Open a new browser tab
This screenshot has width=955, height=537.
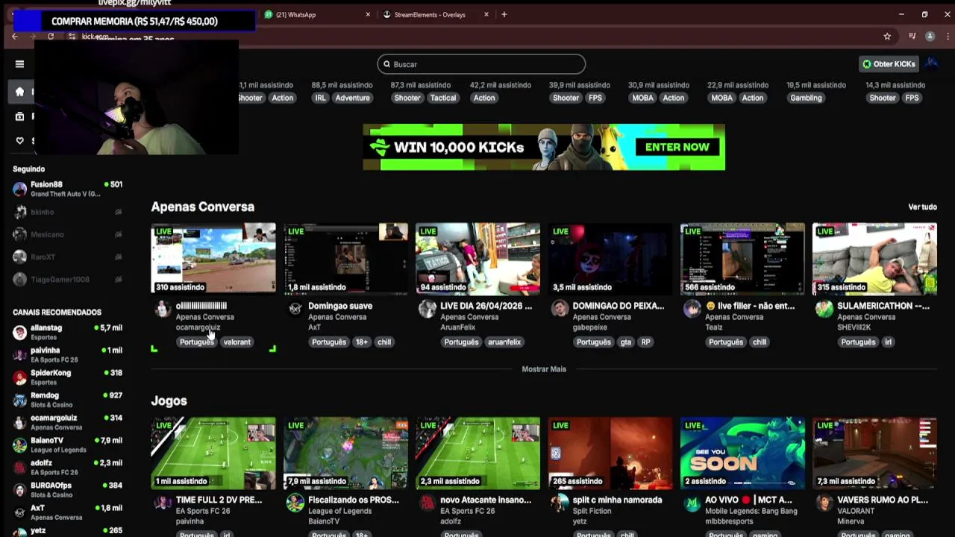point(504,14)
